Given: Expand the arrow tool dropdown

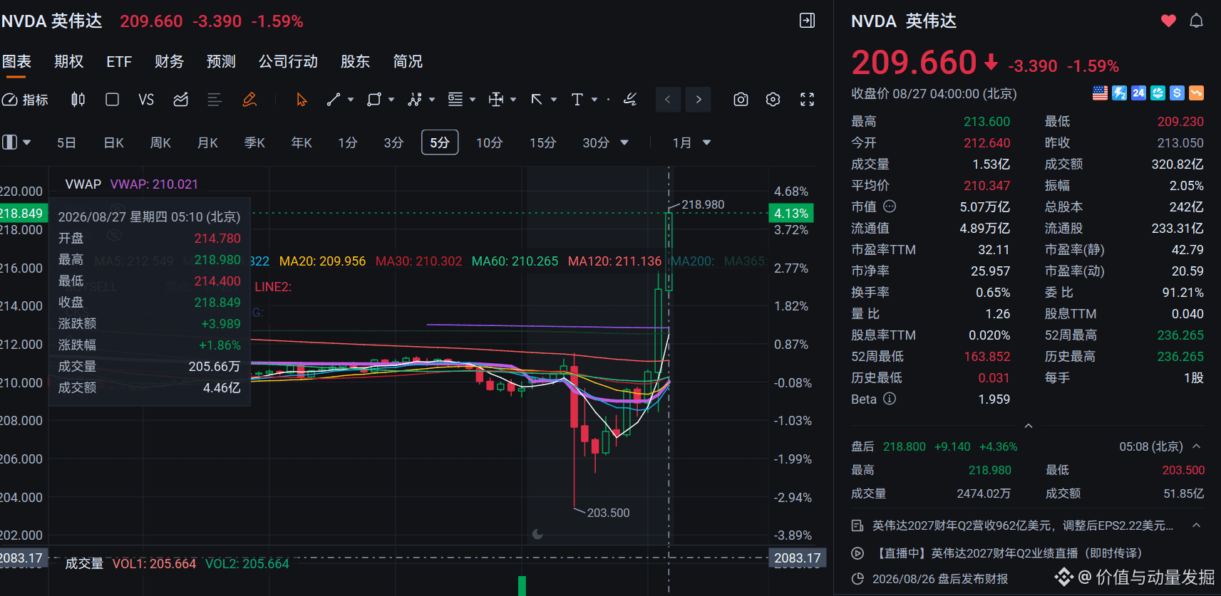Looking at the screenshot, I should click(554, 100).
